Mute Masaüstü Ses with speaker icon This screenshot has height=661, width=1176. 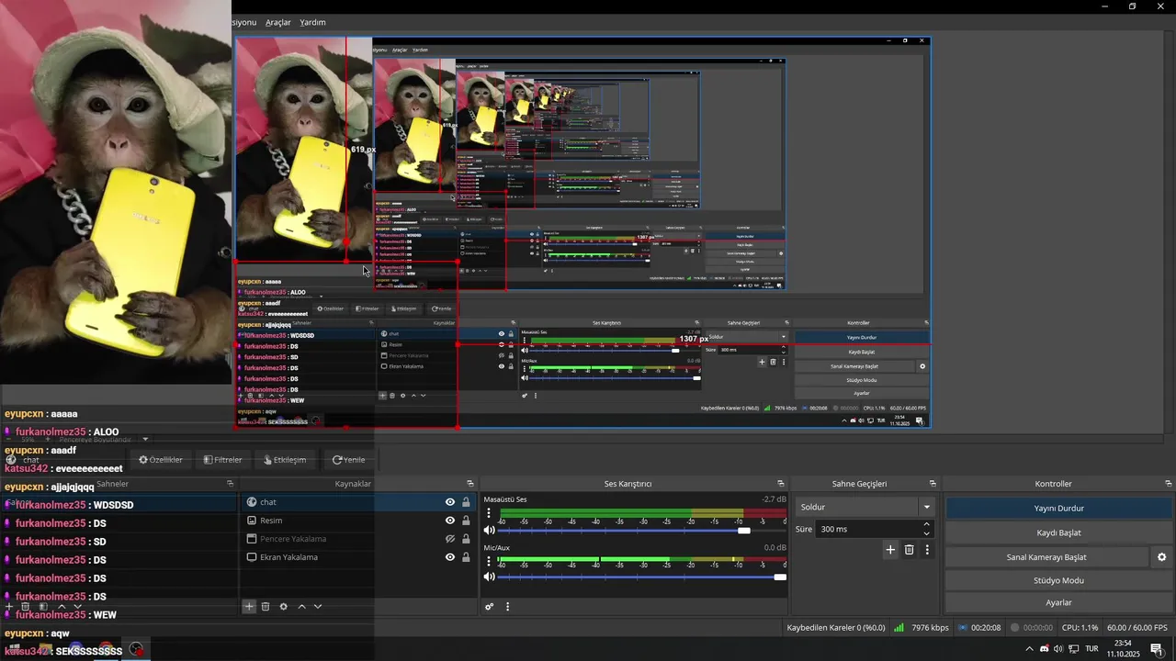pyautogui.click(x=489, y=530)
